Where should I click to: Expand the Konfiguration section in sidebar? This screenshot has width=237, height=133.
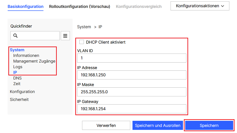(x=22, y=92)
